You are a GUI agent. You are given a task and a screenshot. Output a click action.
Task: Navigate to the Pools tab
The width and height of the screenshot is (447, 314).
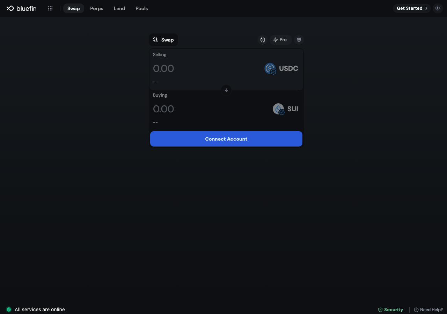142,8
